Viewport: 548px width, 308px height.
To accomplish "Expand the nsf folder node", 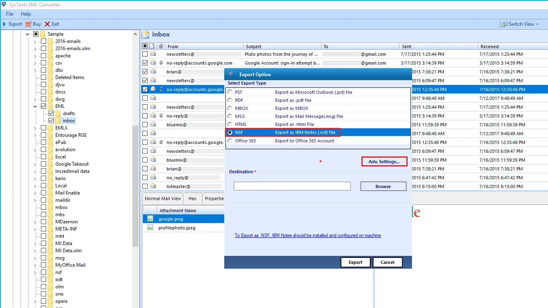I will 35,272.
